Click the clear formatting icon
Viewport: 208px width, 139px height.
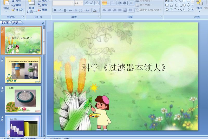[97, 3]
